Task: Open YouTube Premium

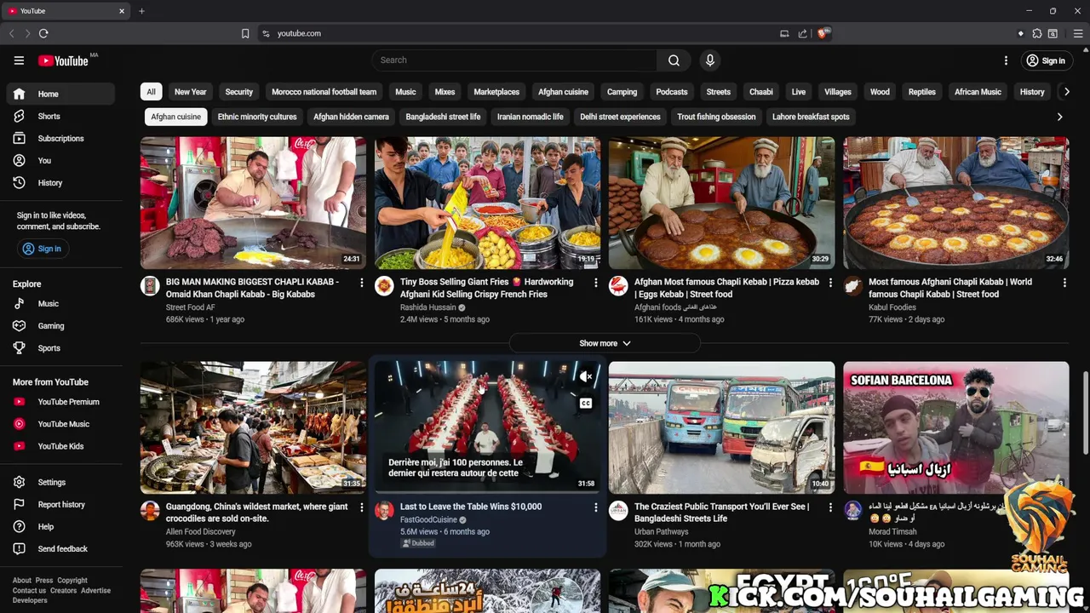Action: tap(60, 402)
